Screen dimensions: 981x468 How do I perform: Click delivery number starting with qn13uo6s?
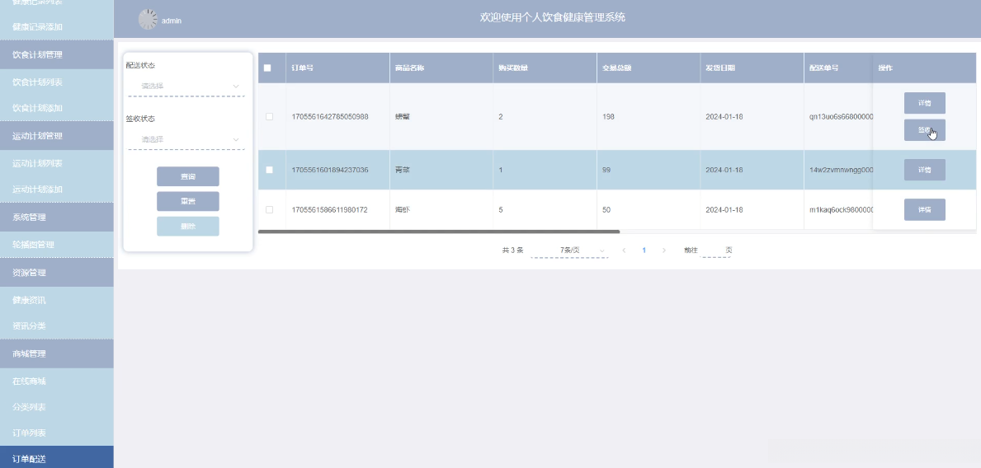(841, 117)
